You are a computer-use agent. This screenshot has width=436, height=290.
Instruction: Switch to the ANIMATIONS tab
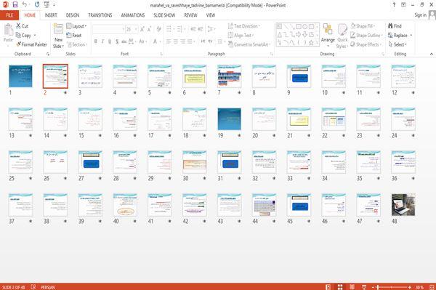pyautogui.click(x=133, y=15)
